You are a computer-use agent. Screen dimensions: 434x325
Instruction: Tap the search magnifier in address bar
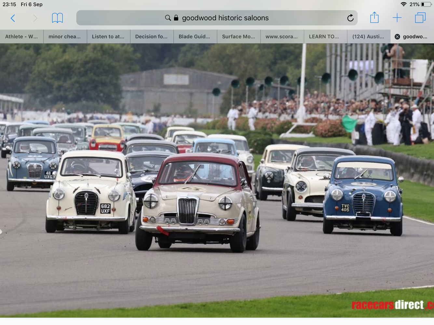168,18
